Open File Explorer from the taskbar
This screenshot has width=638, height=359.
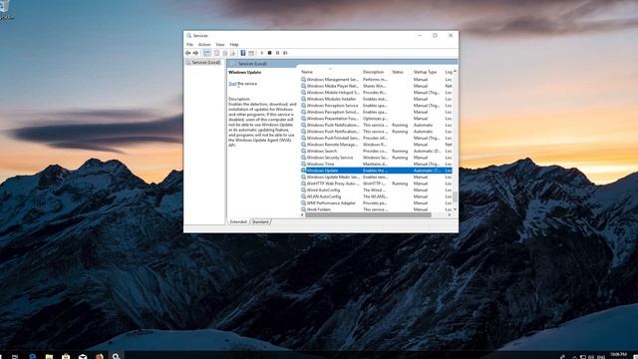click(x=49, y=356)
